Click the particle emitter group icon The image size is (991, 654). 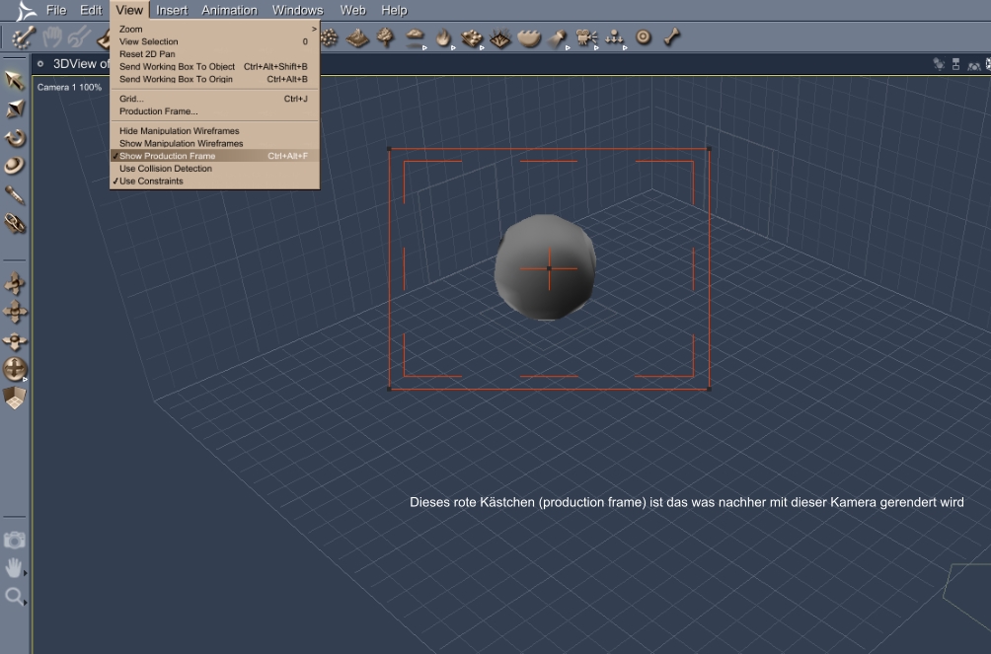pos(614,37)
